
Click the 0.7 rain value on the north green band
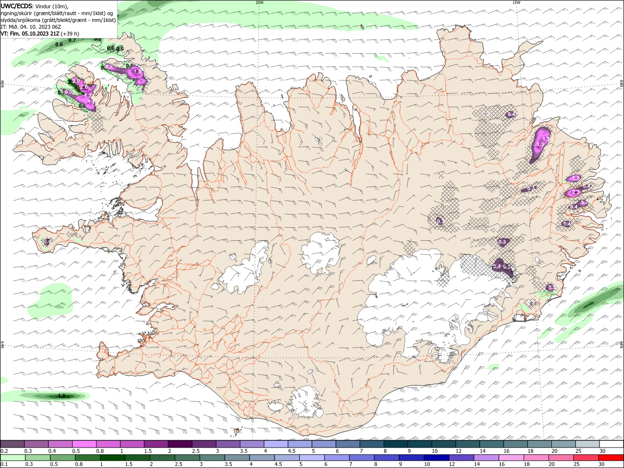pyautogui.click(x=72, y=40)
